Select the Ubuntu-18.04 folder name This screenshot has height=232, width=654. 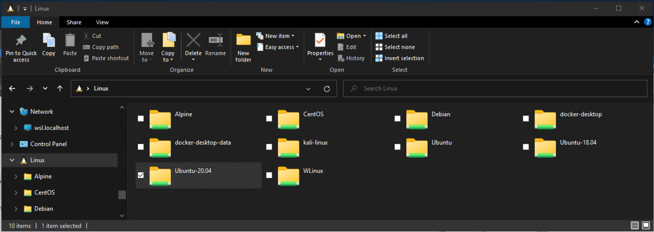click(x=578, y=143)
